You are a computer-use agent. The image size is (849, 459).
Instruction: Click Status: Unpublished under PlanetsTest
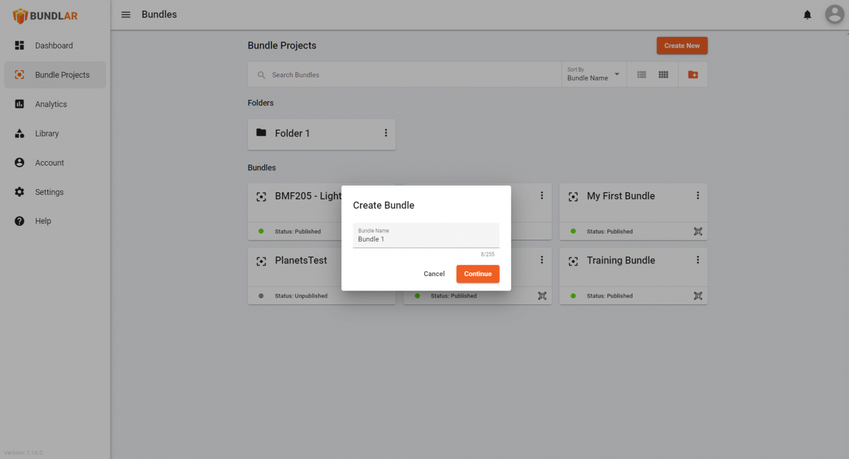[301, 296]
